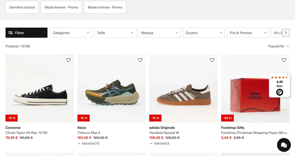Heart the adidas Handball Spezial W
This screenshot has width=295, height=156.
[212, 60]
